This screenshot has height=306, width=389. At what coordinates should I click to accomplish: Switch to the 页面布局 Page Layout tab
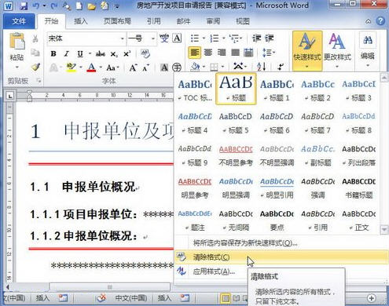(117, 21)
